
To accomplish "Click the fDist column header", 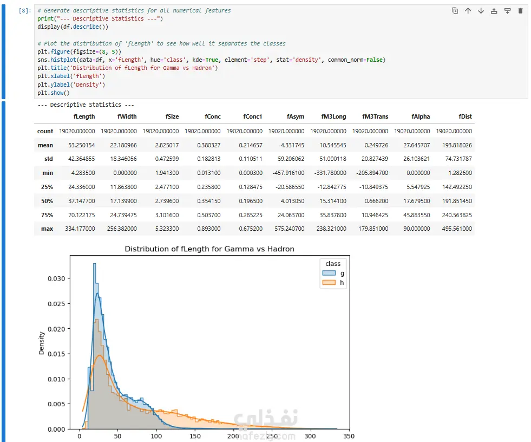I will click(466, 116).
